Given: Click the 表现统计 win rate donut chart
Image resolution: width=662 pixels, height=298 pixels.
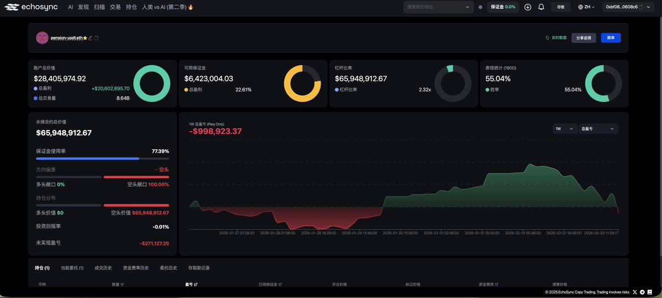Looking at the screenshot, I should [x=604, y=83].
